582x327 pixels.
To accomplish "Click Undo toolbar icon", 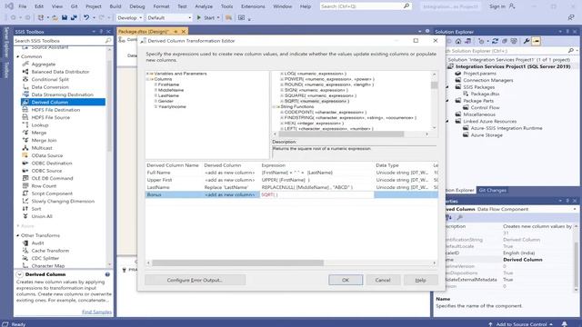I will point(86,17).
